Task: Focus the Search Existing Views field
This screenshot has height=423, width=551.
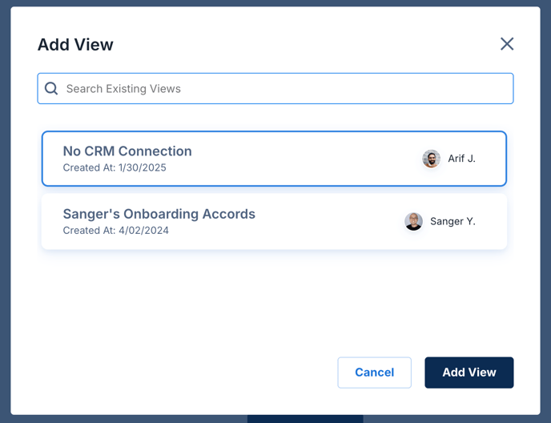Action: (x=275, y=89)
